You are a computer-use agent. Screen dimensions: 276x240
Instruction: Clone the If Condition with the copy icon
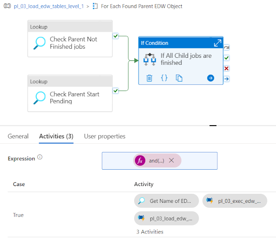coord(179,78)
